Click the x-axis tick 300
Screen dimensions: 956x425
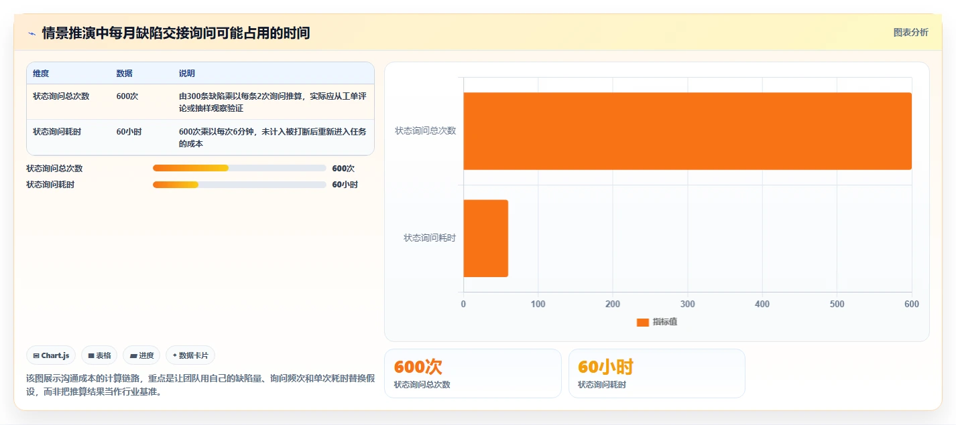687,305
